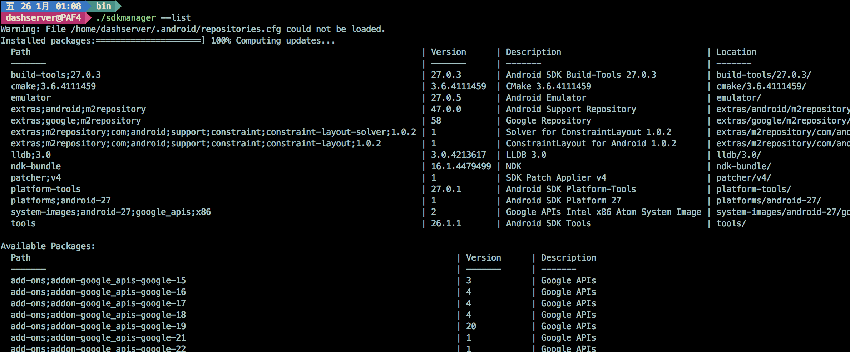This screenshot has height=352, width=850.
Task: Click the Installed packages label
Action: click(x=48, y=40)
